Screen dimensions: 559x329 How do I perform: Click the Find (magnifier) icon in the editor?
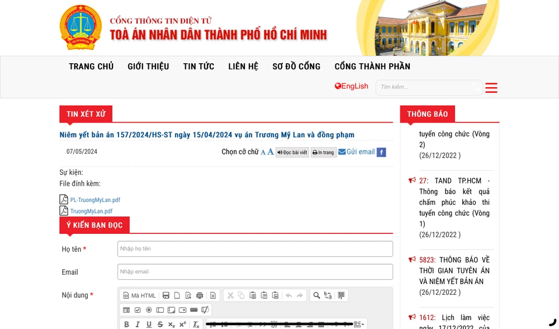point(316,296)
